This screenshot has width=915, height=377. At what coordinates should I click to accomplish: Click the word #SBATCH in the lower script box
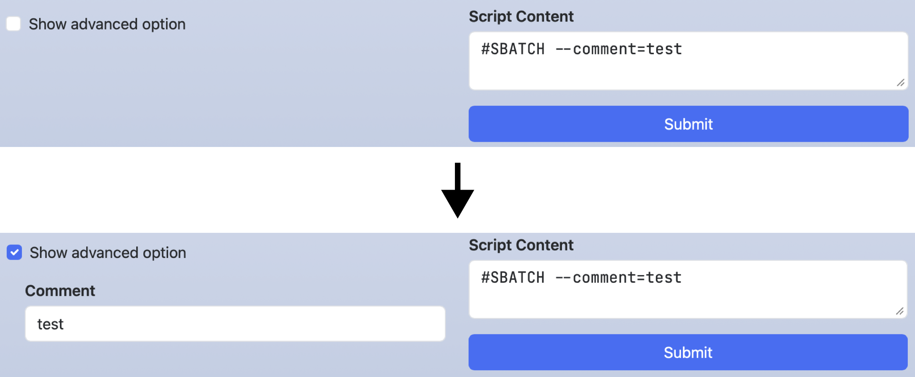pyautogui.click(x=513, y=278)
